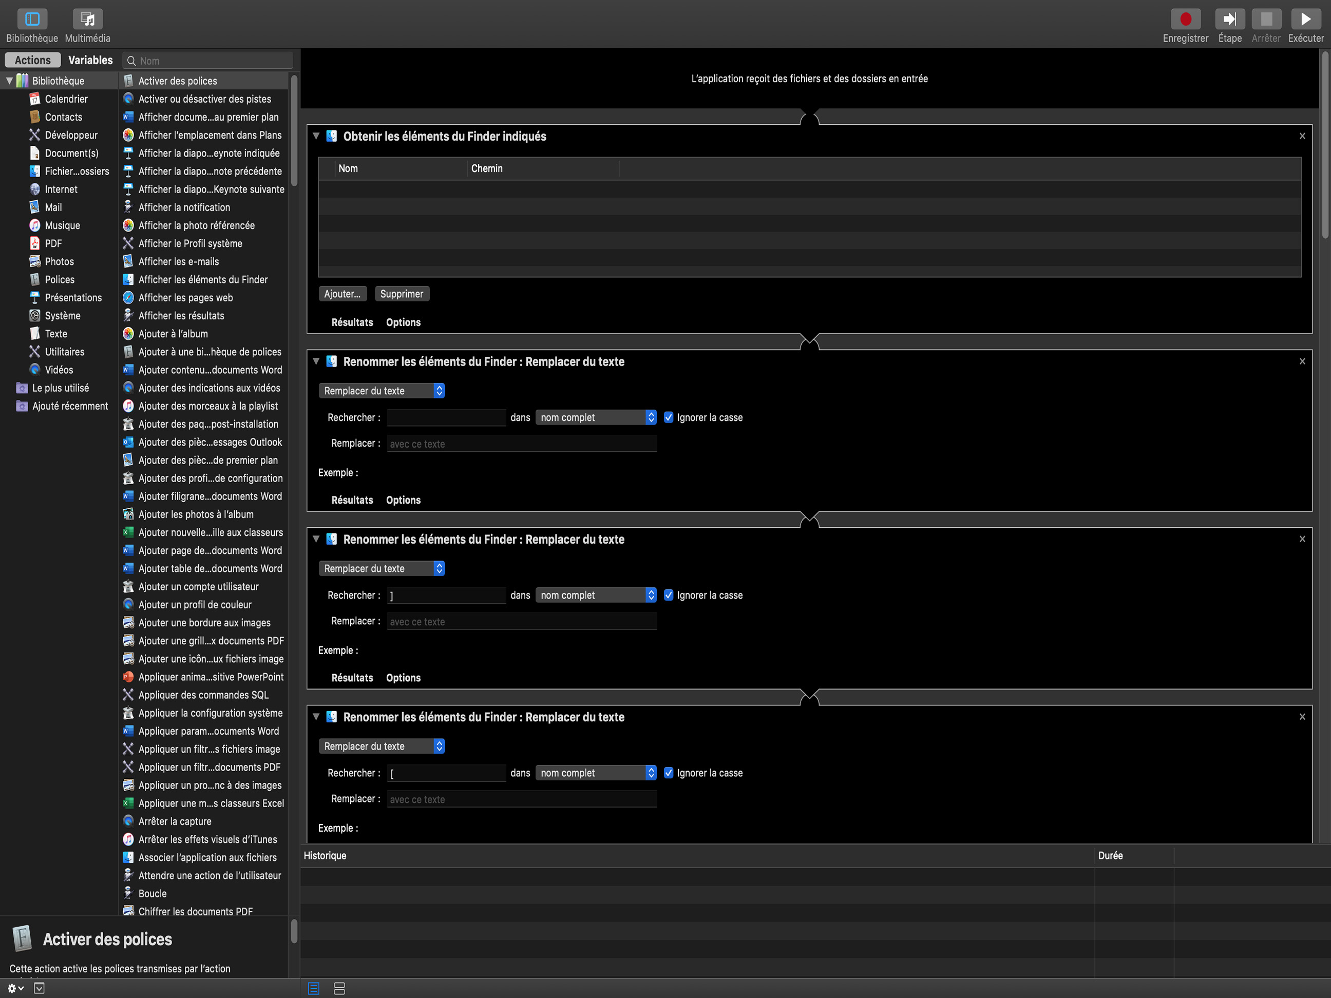Select the Actions tab
This screenshot has width=1331, height=998.
coord(32,60)
